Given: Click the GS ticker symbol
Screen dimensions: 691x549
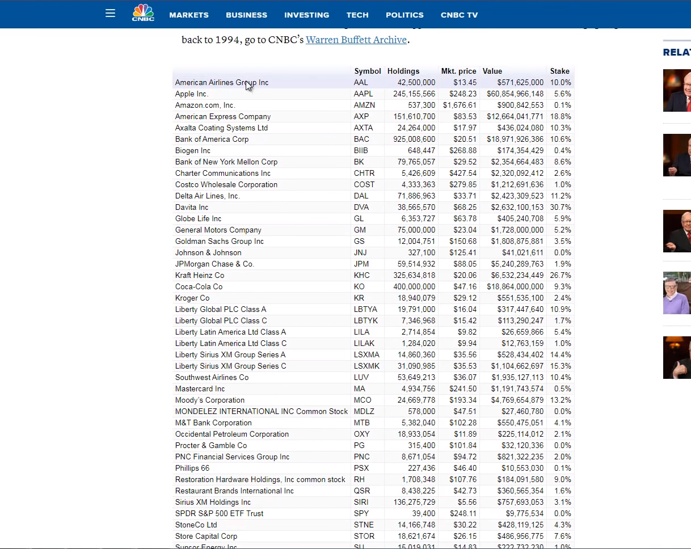Looking at the screenshot, I should pos(359,241).
